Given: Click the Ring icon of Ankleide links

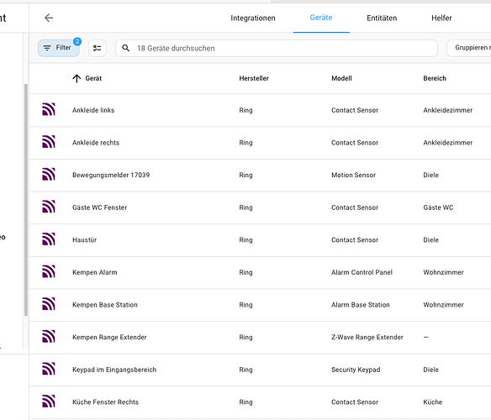Looking at the screenshot, I should pyautogui.click(x=49, y=109).
